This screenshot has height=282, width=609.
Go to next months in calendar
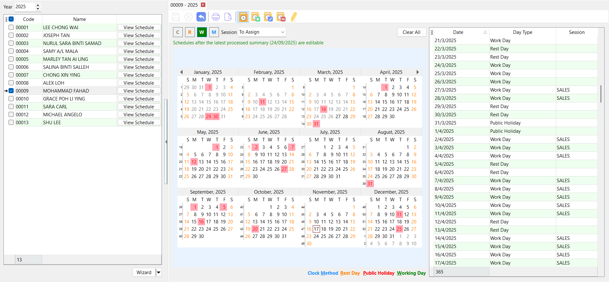(x=418, y=72)
